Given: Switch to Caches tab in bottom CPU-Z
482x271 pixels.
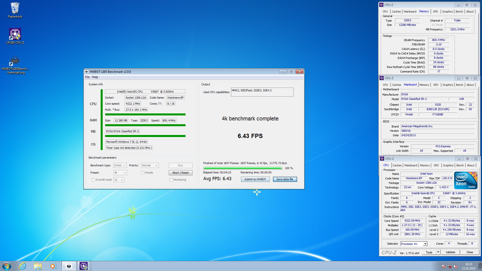Looking at the screenshot, I should pyautogui.click(x=397, y=165).
